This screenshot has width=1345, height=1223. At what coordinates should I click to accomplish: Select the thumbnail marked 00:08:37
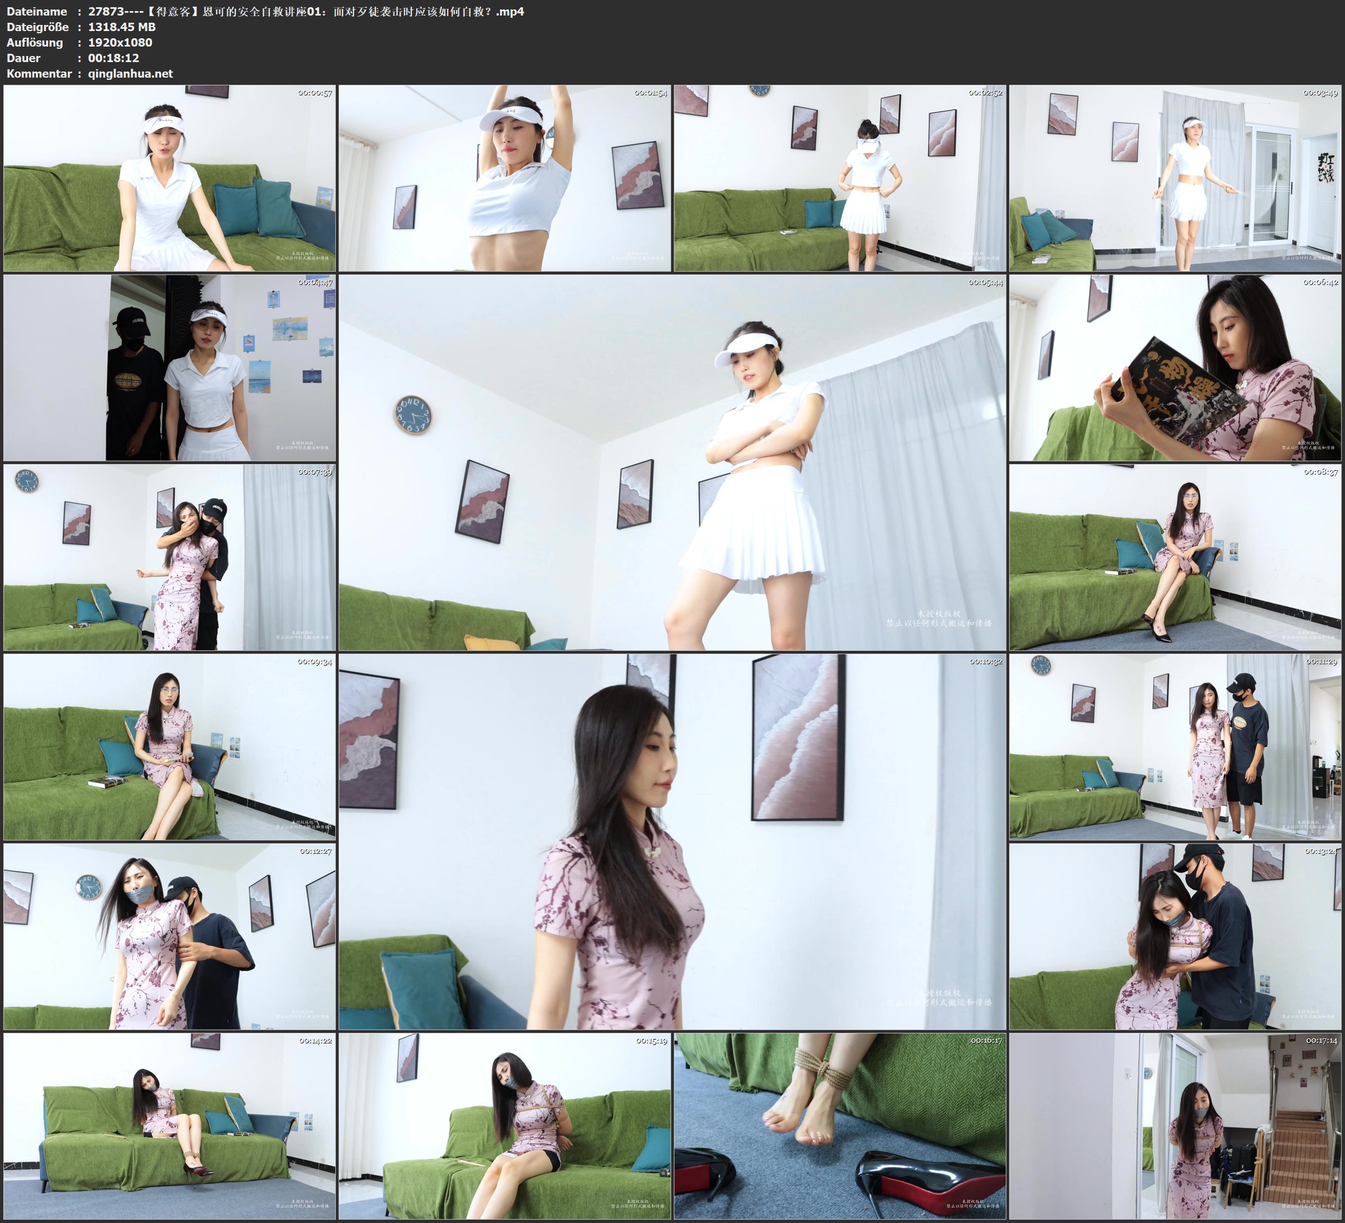tap(1174, 557)
